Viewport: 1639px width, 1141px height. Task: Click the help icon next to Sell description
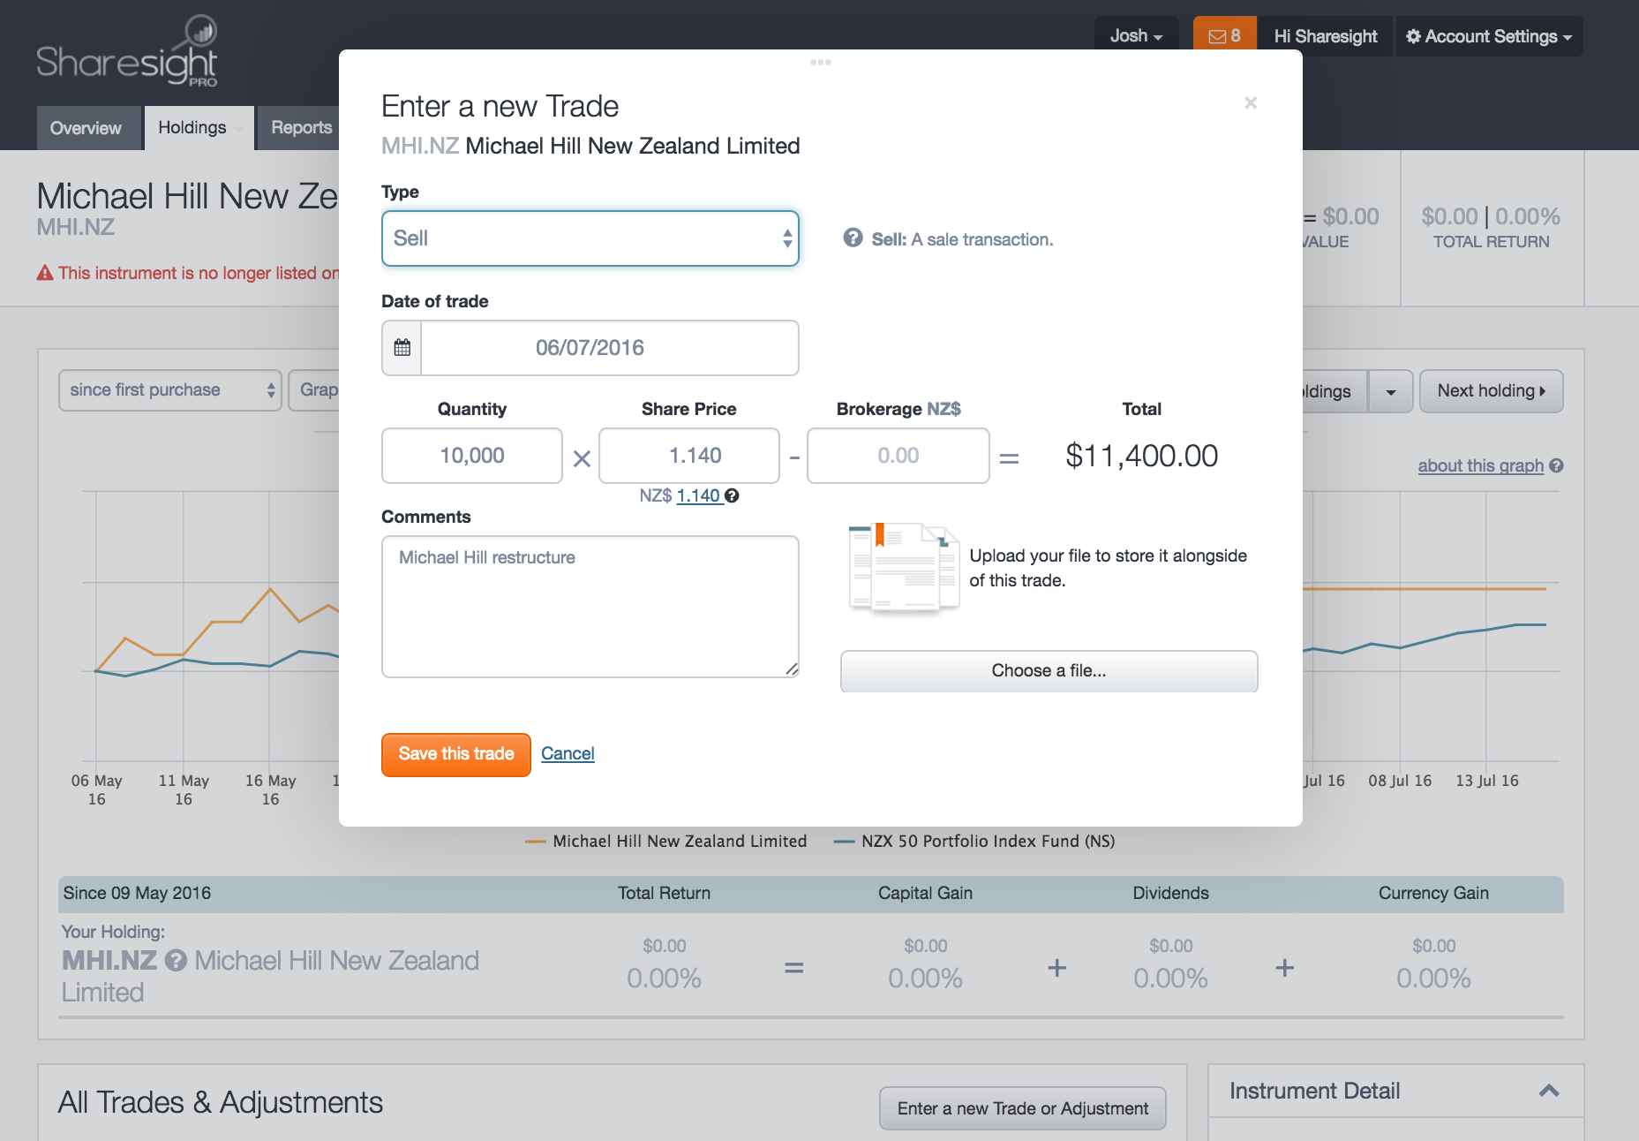tap(853, 238)
